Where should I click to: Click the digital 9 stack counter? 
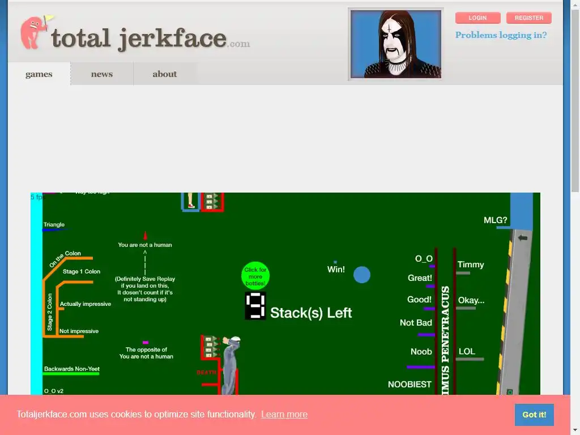click(255, 306)
